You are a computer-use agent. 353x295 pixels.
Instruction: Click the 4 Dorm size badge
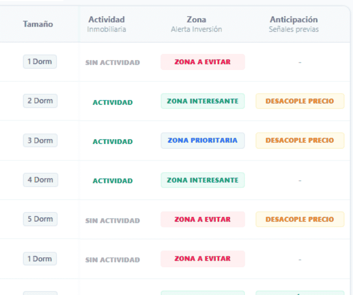(40, 180)
